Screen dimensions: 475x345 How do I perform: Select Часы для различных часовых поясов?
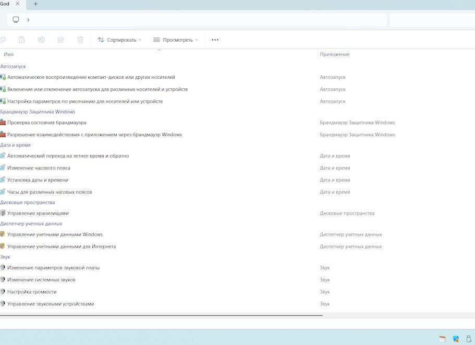tap(50, 192)
